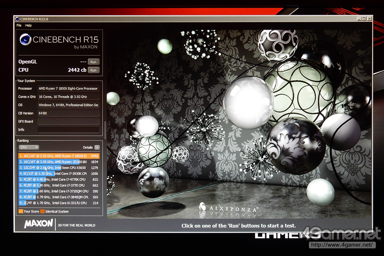Screen dimensions: 384x256
Task: Click the Cores x GHz field
Action: click(x=68, y=97)
